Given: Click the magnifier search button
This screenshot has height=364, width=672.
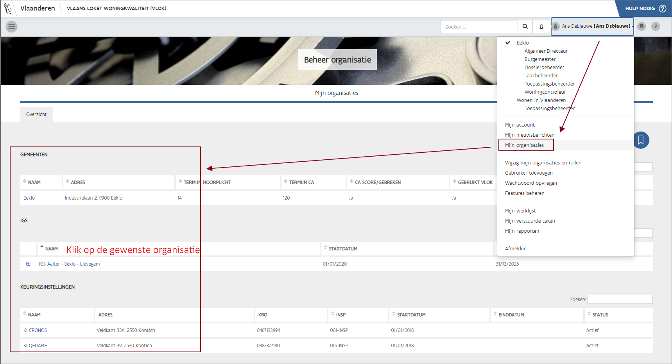Looking at the screenshot, I should point(525,27).
